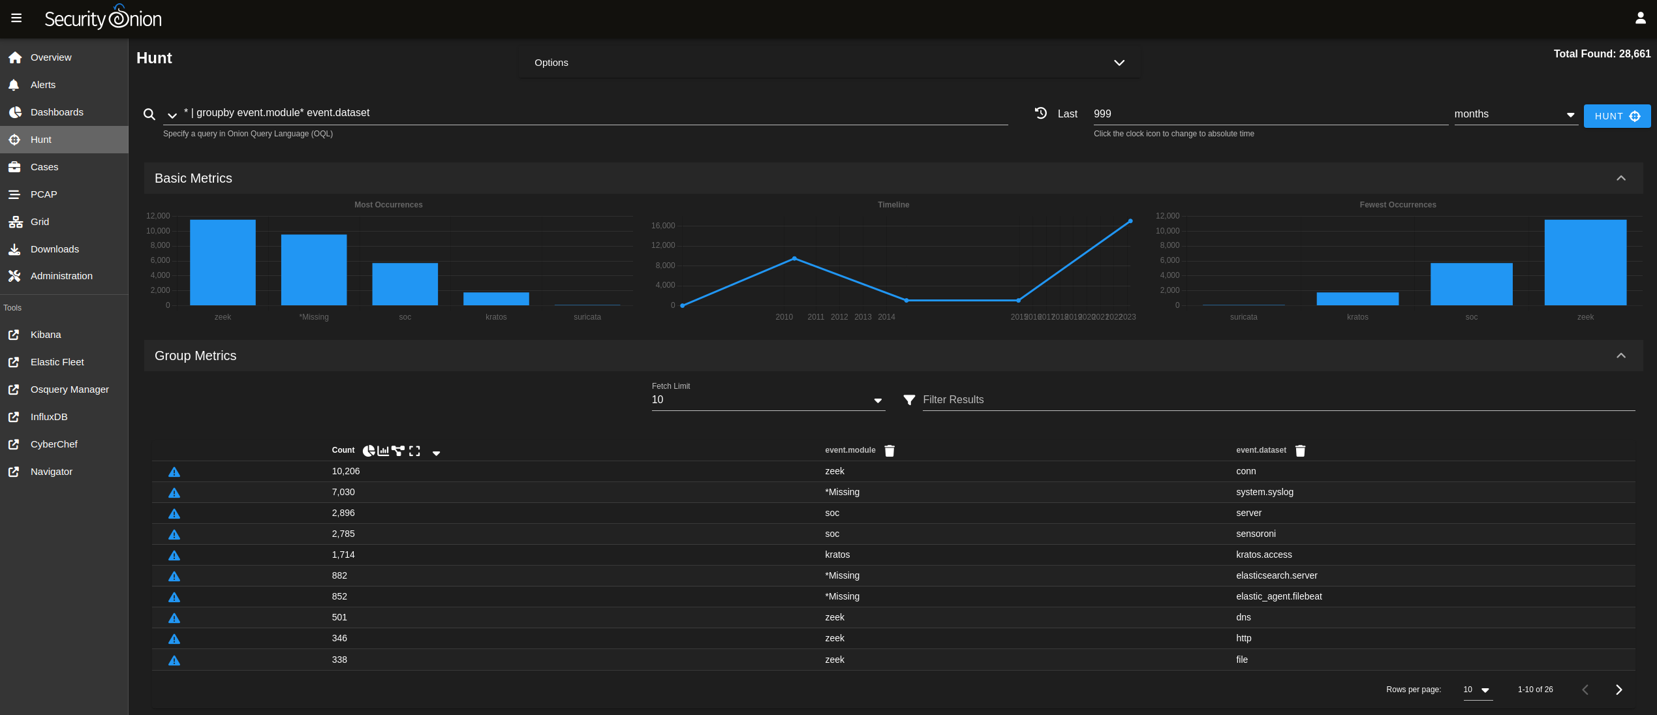Switch Count visualization to pie chart
Image resolution: width=1657 pixels, height=715 pixels.
click(x=369, y=450)
